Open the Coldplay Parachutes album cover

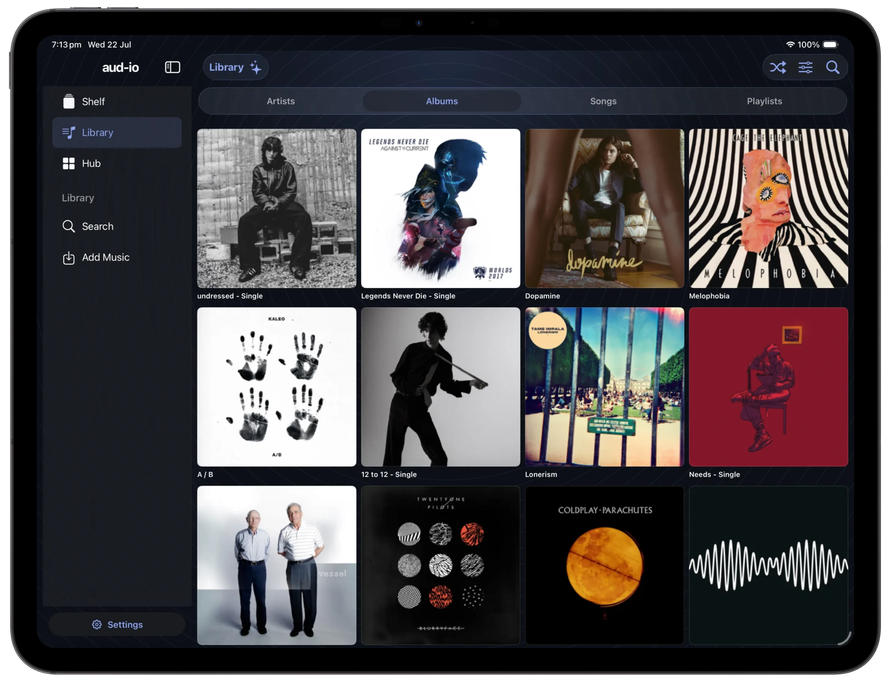[x=604, y=565]
